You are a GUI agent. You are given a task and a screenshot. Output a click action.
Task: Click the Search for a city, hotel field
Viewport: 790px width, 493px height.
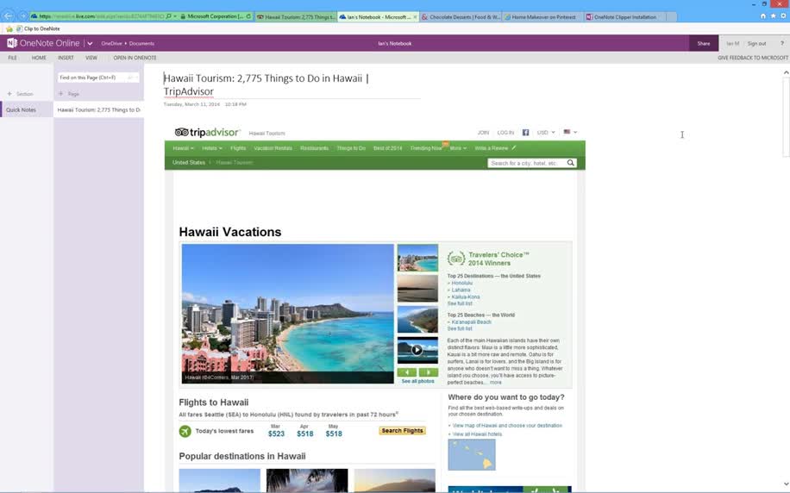(526, 163)
